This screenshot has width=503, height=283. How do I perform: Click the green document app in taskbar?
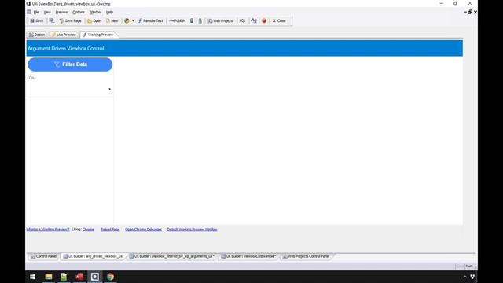pyautogui.click(x=64, y=277)
